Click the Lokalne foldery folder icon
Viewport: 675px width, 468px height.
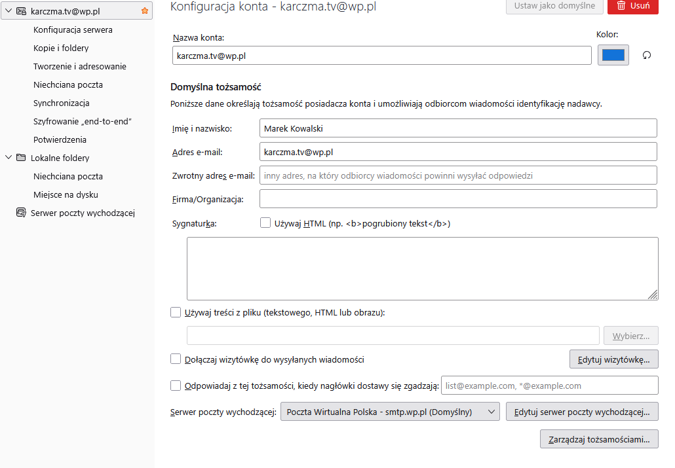(21, 158)
